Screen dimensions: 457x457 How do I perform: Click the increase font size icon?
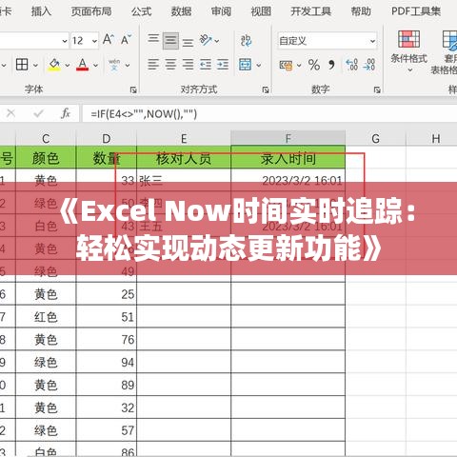click(x=109, y=40)
